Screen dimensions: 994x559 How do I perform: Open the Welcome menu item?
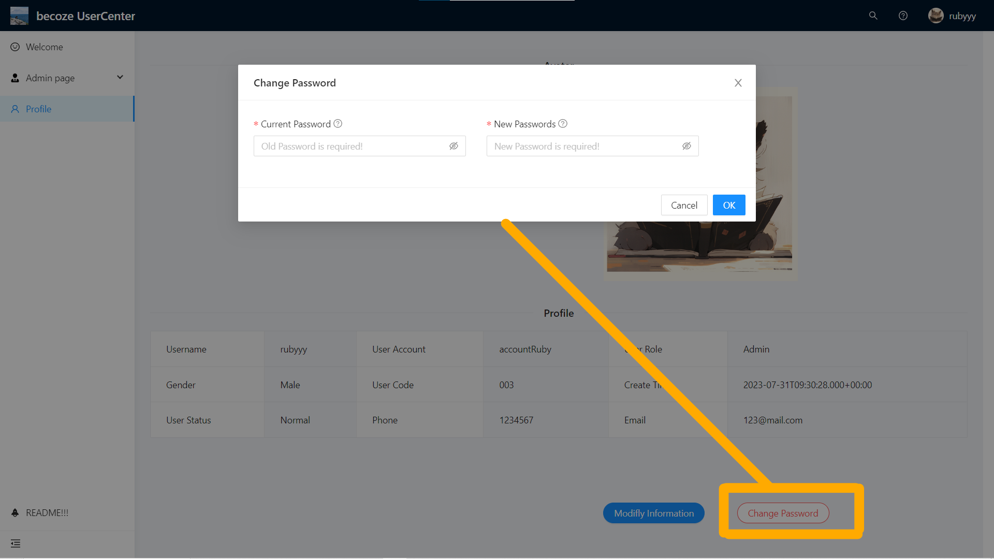click(x=67, y=47)
